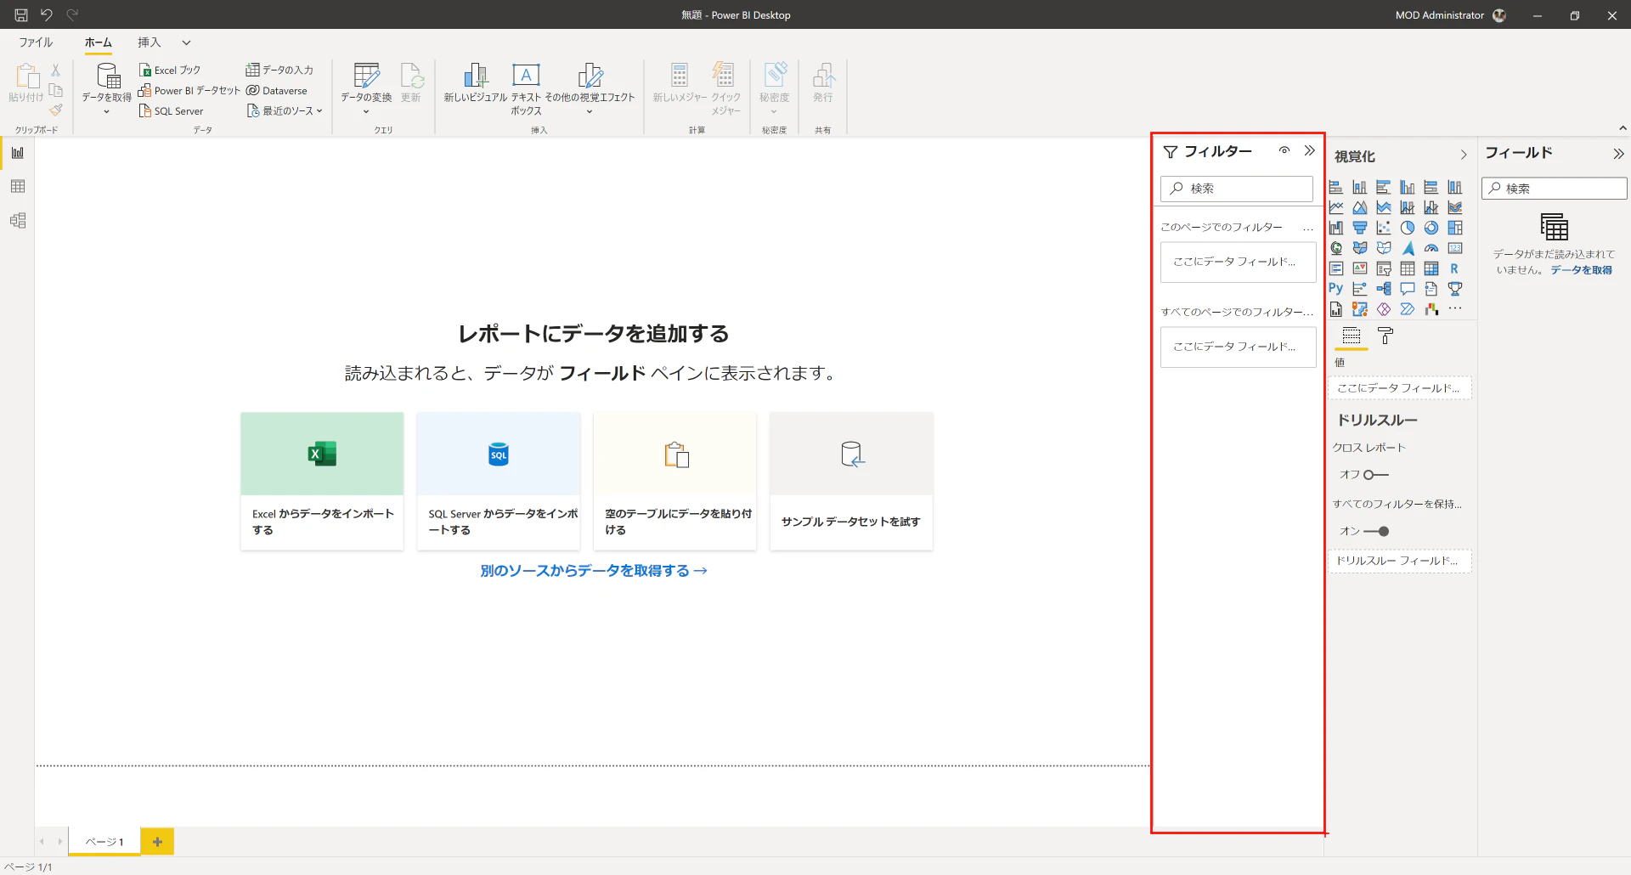Viewport: 1631px width, 875px height.
Task: Toggle filter pane visibility eye icon
Action: 1284,151
